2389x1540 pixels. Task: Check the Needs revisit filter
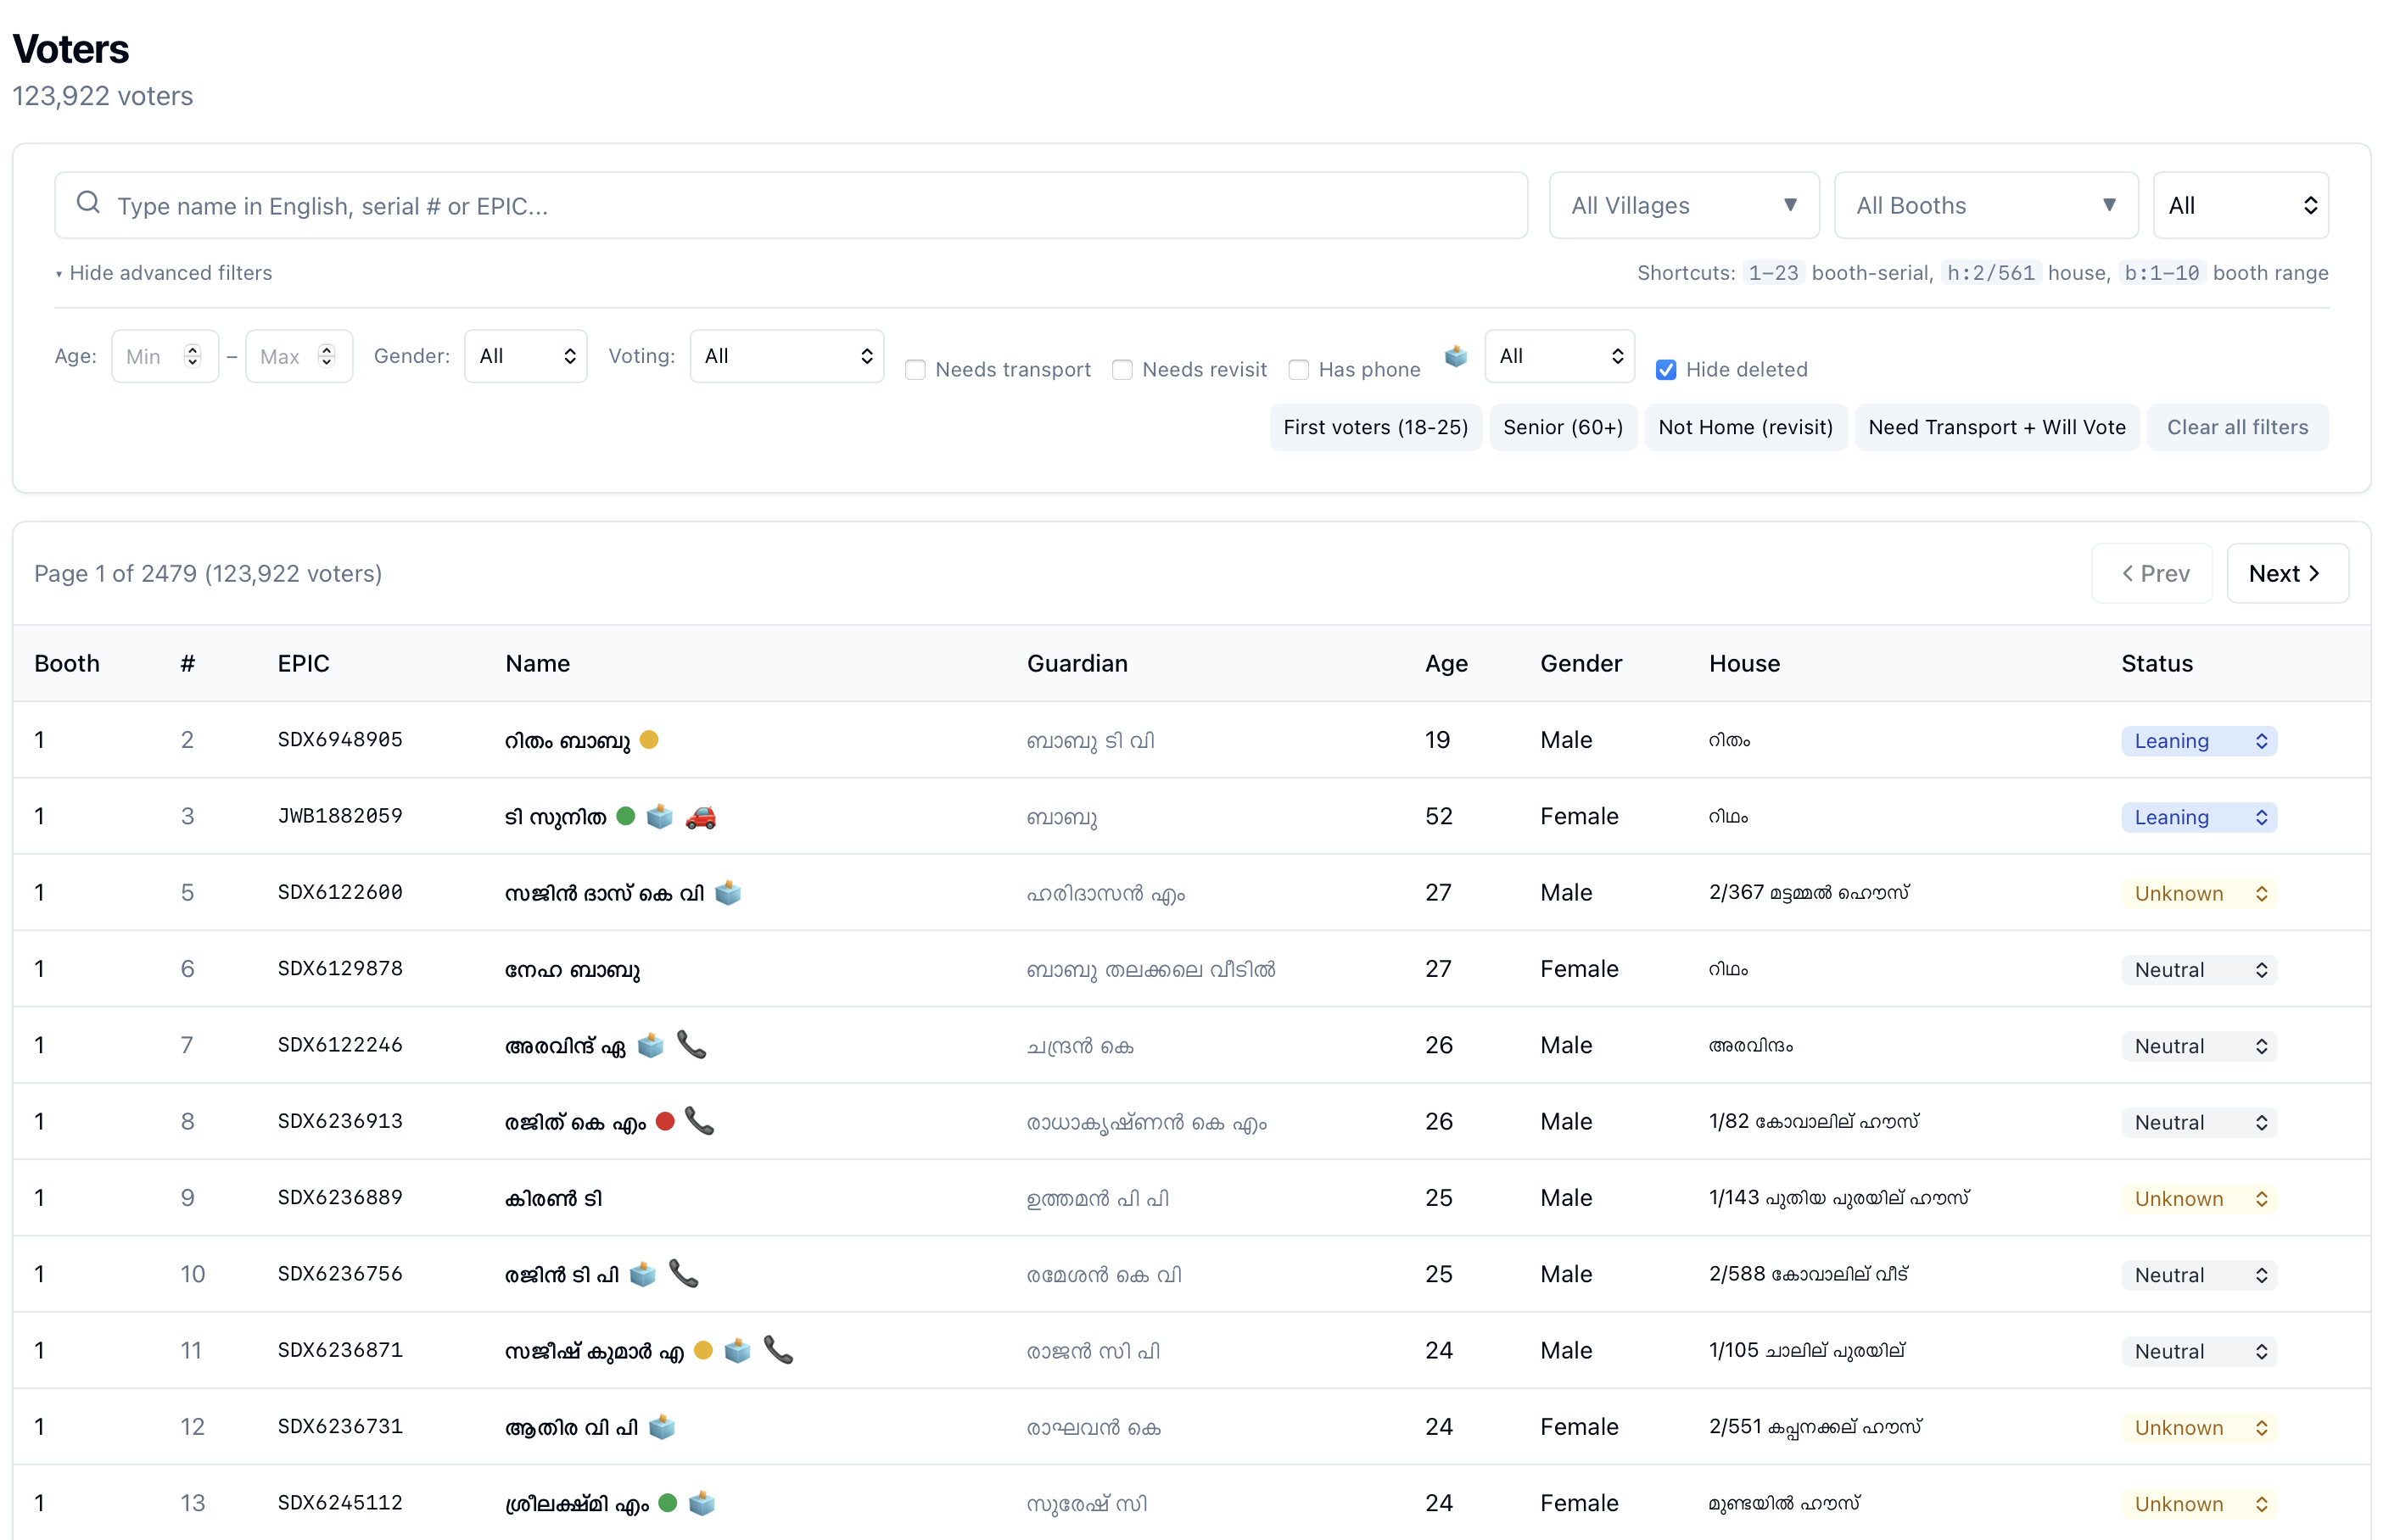pos(1122,370)
